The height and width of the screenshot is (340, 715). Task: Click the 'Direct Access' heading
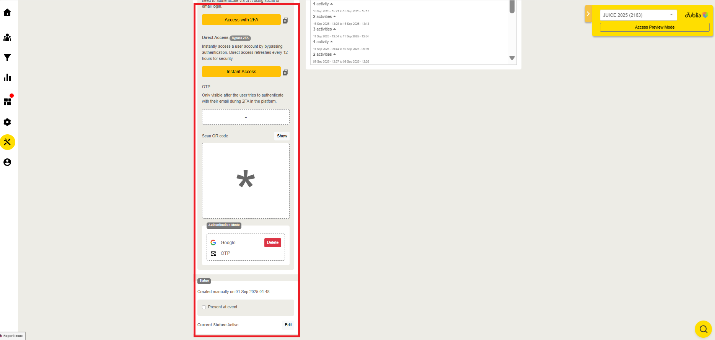pos(215,38)
